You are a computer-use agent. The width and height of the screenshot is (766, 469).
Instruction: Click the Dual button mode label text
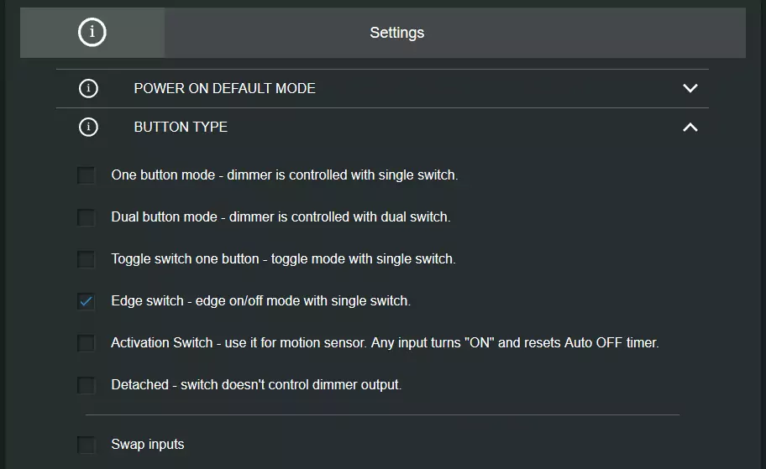[x=281, y=216]
